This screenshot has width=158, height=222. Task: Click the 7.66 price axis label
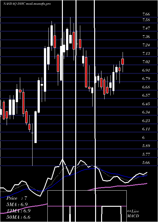coord(146,14)
